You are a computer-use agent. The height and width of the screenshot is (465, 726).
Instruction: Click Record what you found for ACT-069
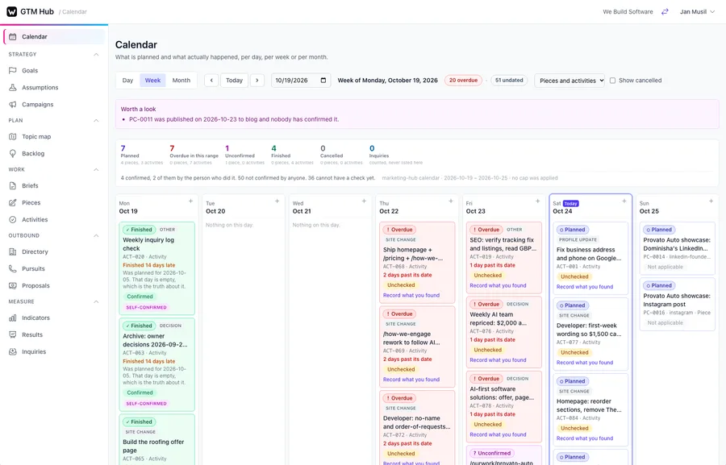point(411,380)
